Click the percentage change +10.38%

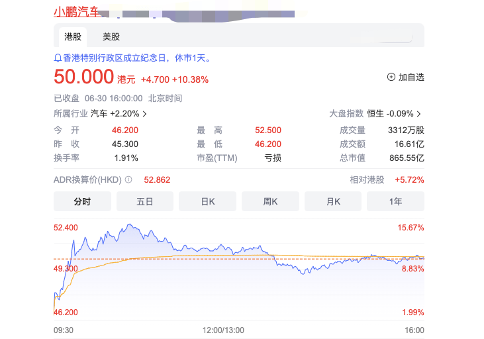pyautogui.click(x=190, y=79)
